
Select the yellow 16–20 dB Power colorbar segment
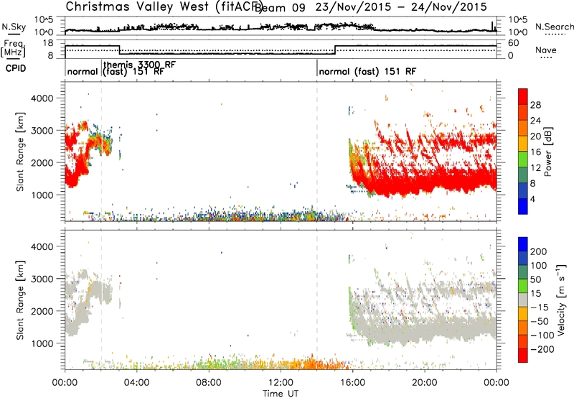(x=523, y=143)
